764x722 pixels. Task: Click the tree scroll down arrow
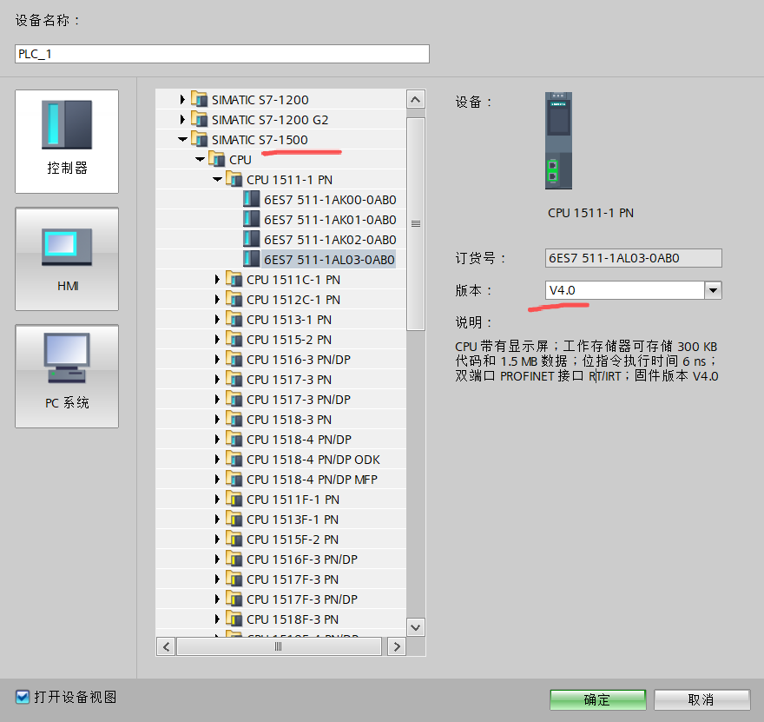(x=416, y=627)
